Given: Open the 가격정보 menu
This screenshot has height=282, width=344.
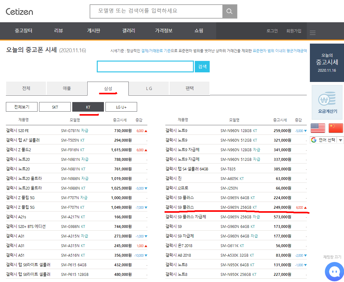Looking at the screenshot, I should [x=164, y=31].
